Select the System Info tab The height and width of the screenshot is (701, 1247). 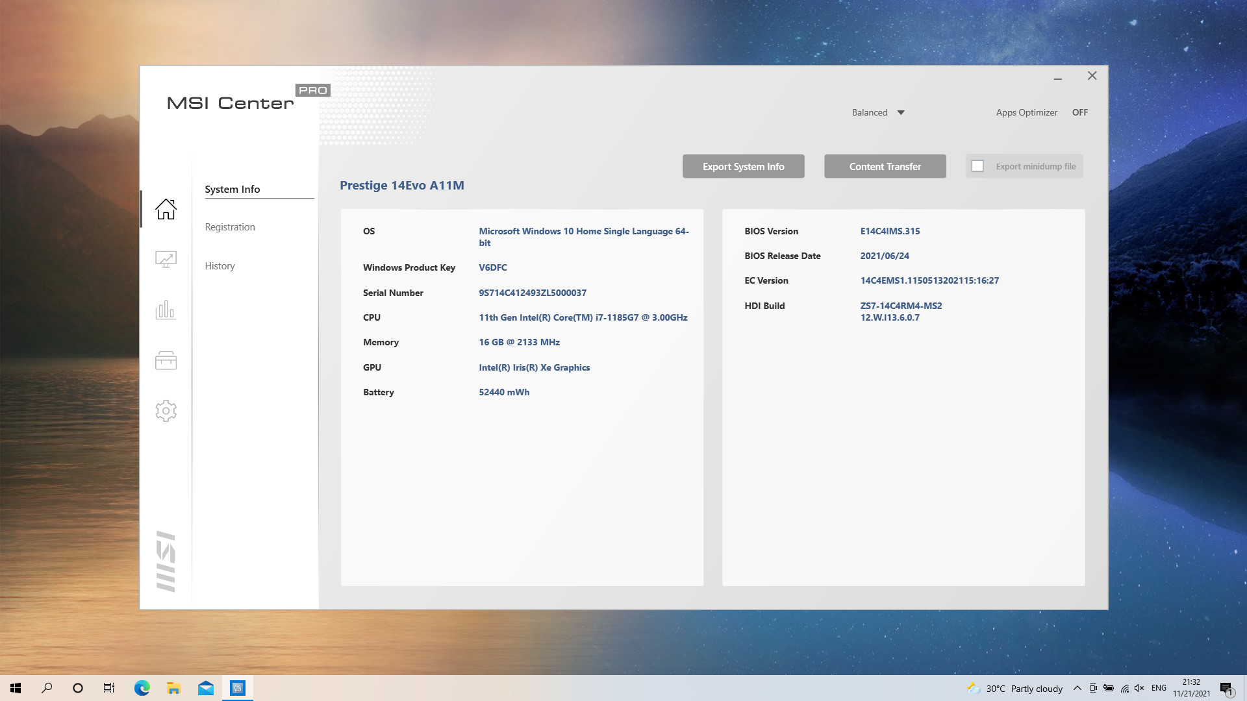point(233,189)
